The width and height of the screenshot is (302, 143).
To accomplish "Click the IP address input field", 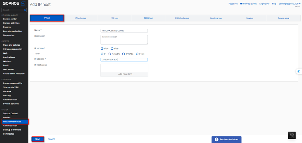I will tap(124, 59).
